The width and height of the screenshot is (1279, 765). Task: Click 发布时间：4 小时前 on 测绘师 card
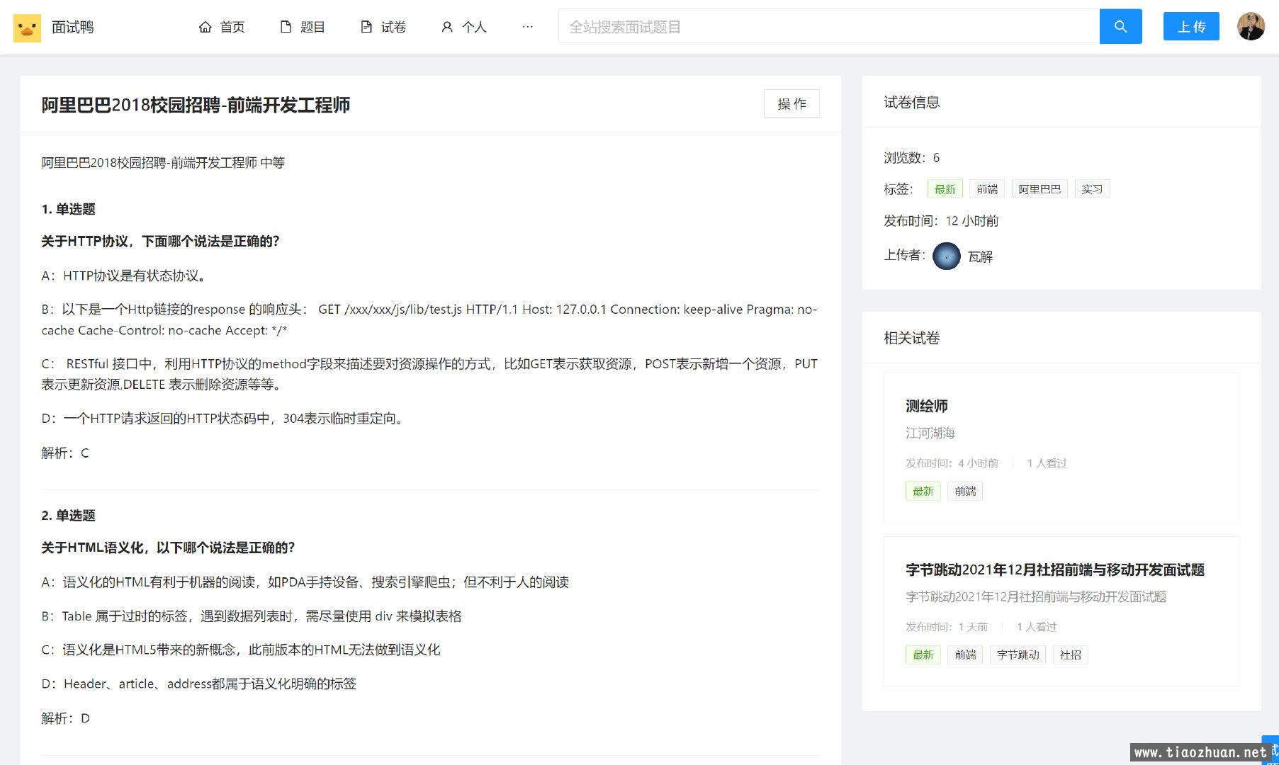click(952, 463)
